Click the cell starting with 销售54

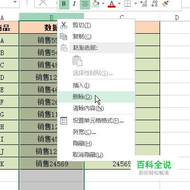(38, 52)
